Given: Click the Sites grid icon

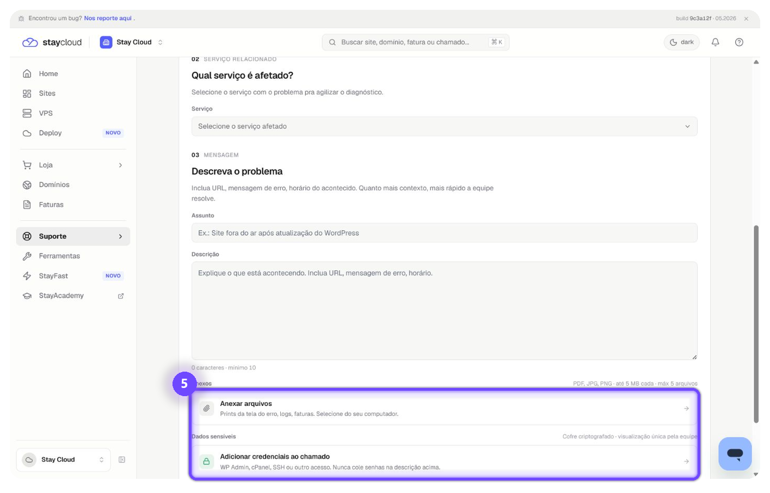Looking at the screenshot, I should click(x=27, y=94).
